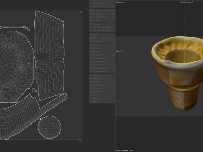Choose Boundary to Square
Screen dimensions: 203x152
click(x=102, y=71)
